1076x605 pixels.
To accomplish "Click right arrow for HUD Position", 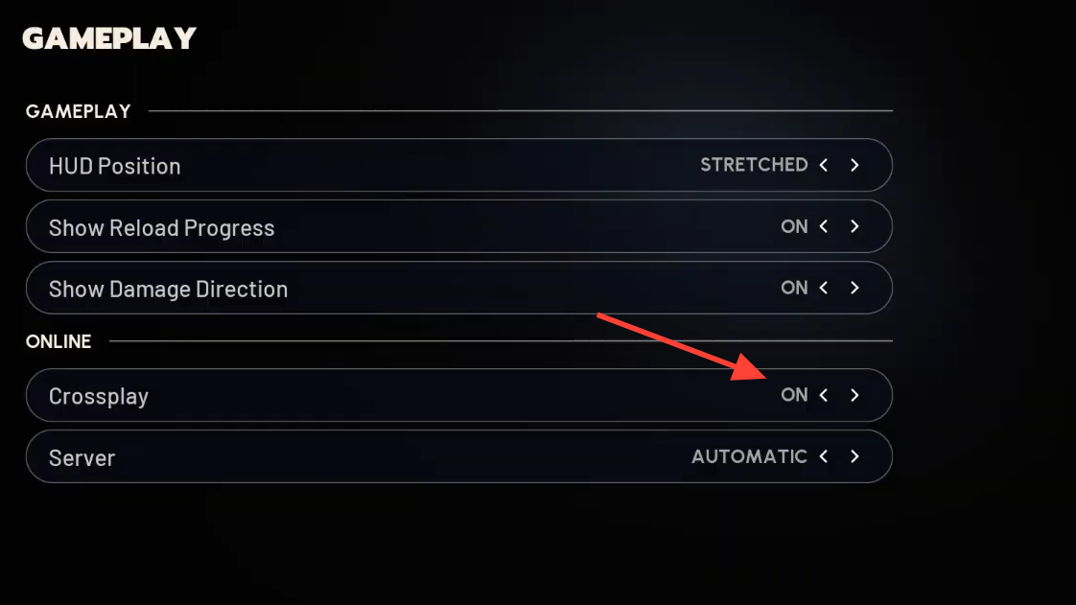I will coord(854,165).
